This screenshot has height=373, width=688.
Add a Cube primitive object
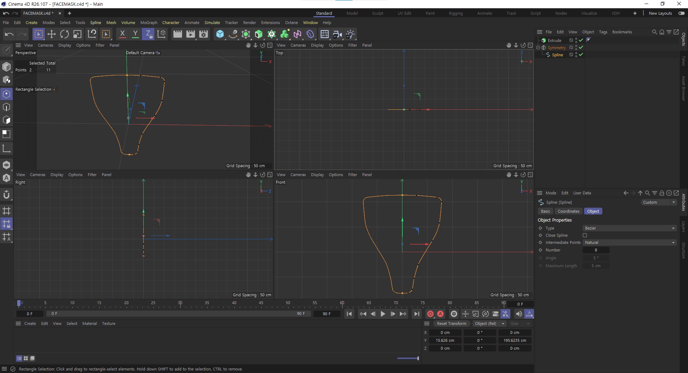tap(220, 34)
